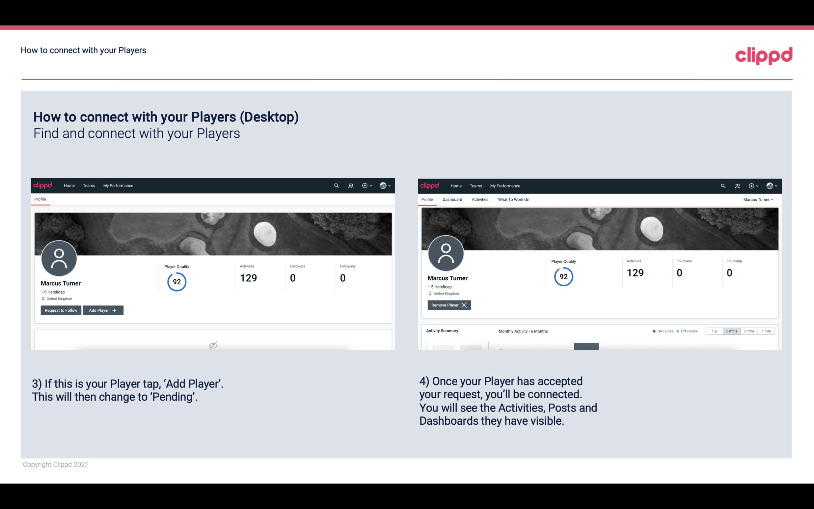Select the 'Activities' tab in right panel

[480, 199]
